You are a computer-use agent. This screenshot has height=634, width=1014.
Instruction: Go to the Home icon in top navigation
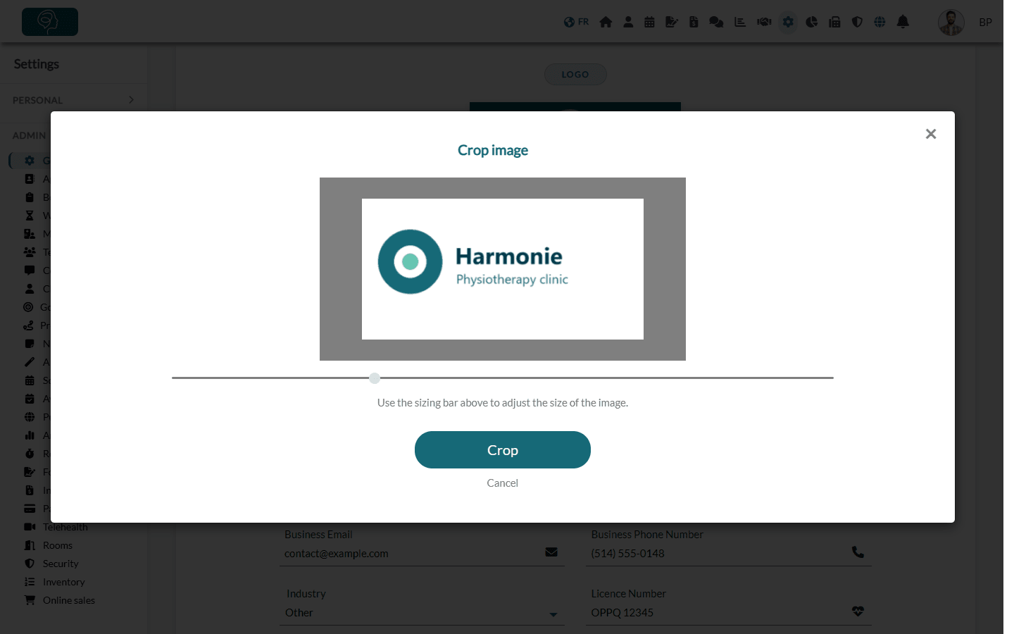[x=606, y=22]
